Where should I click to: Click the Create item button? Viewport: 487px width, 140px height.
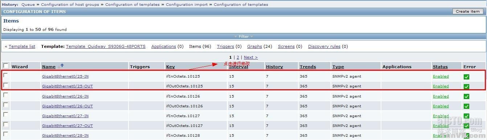point(468,12)
